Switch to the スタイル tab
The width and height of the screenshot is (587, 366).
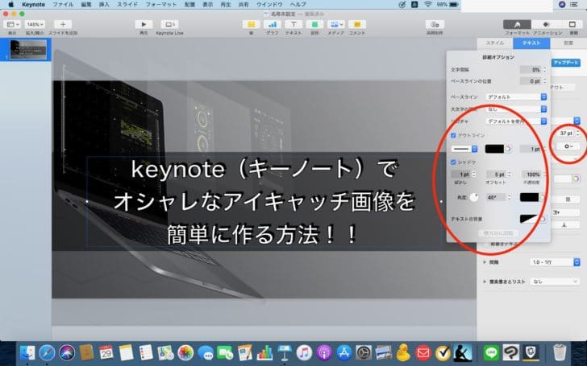coord(495,43)
